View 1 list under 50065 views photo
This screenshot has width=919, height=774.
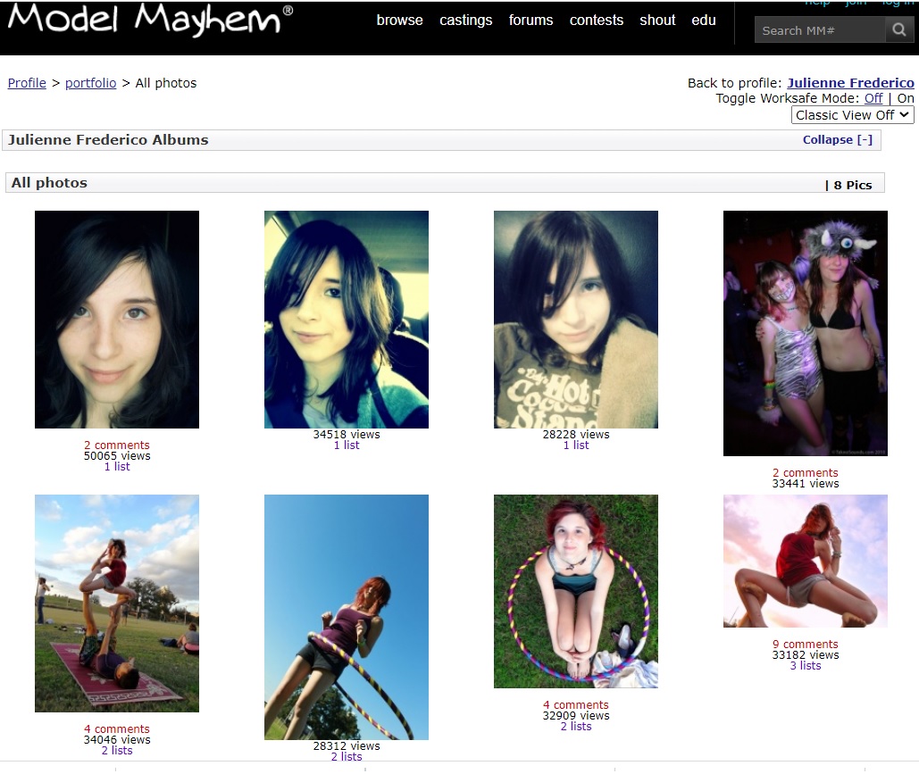pyautogui.click(x=117, y=466)
